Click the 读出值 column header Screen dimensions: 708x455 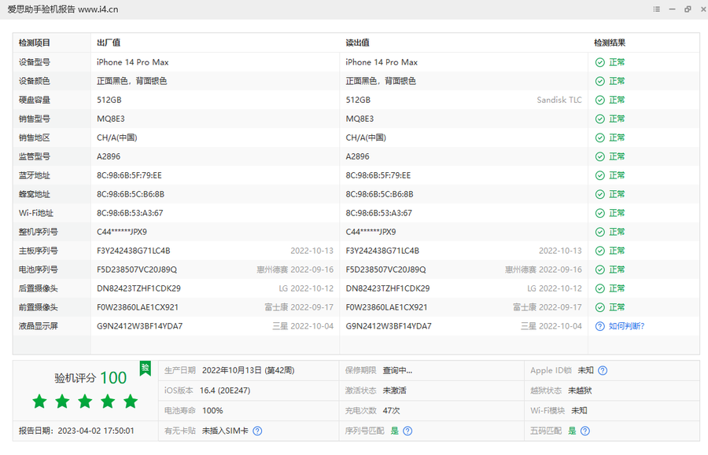(x=358, y=43)
